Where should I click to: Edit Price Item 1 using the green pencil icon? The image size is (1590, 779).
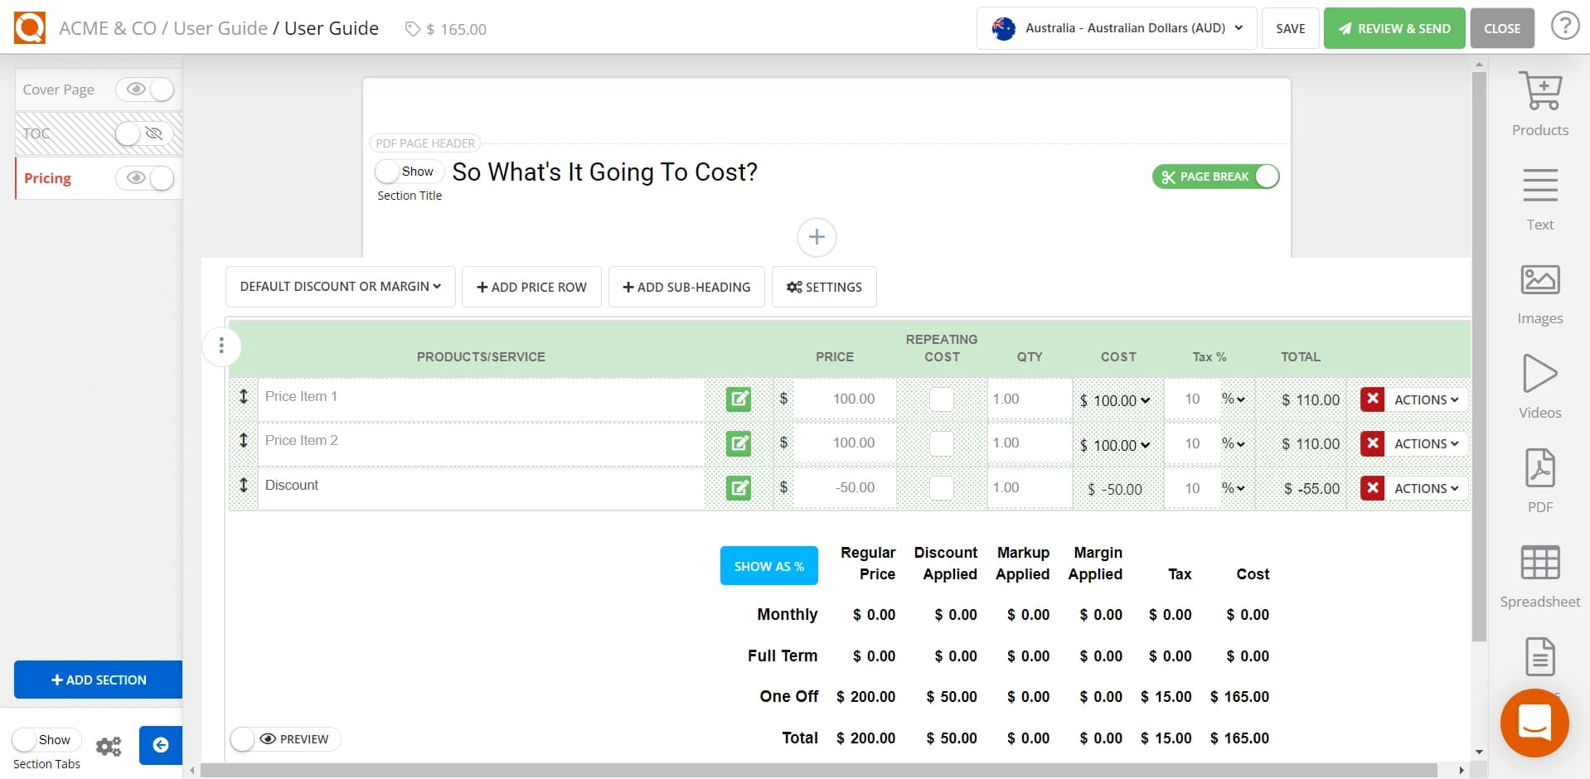click(x=739, y=399)
